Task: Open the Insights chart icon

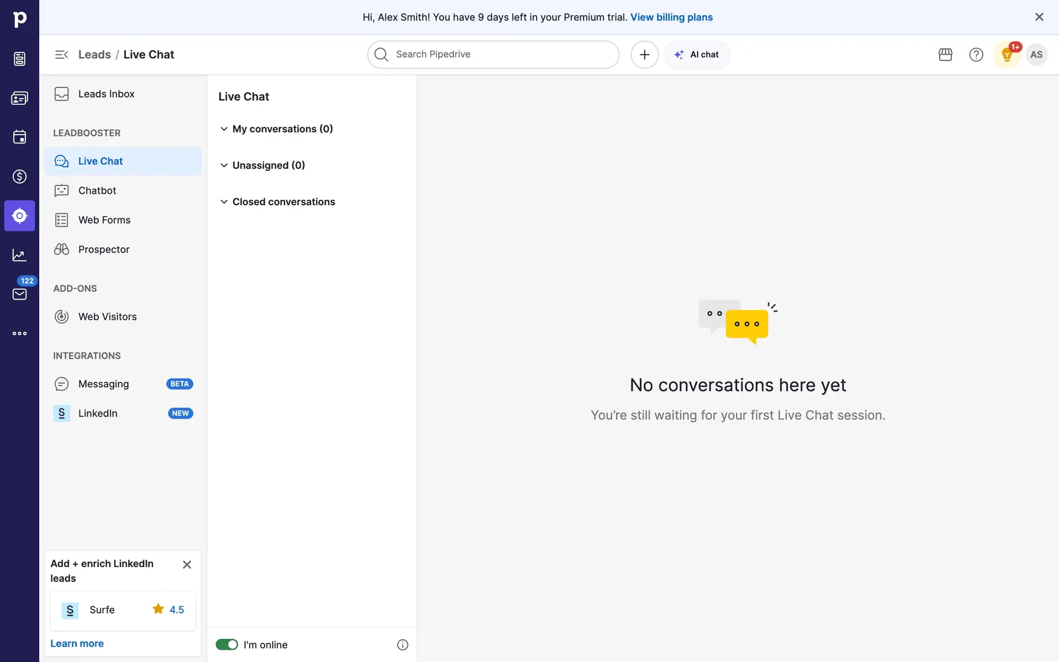Action: click(19, 255)
